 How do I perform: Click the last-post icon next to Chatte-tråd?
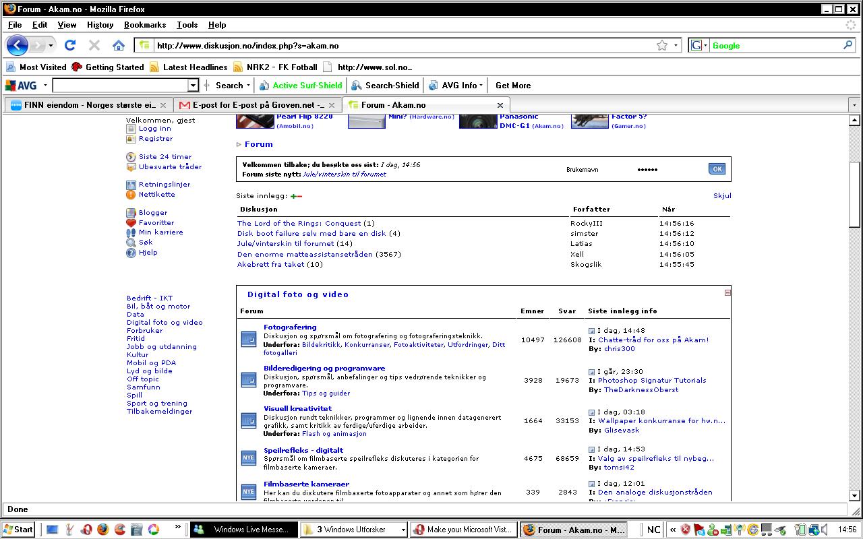coord(592,331)
